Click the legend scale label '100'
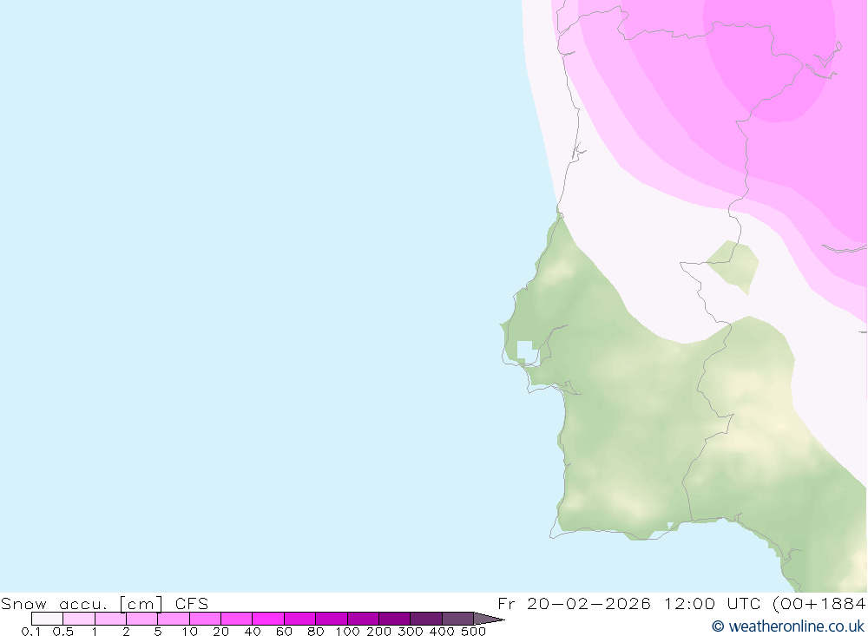This screenshot has height=636, width=868. pyautogui.click(x=348, y=631)
